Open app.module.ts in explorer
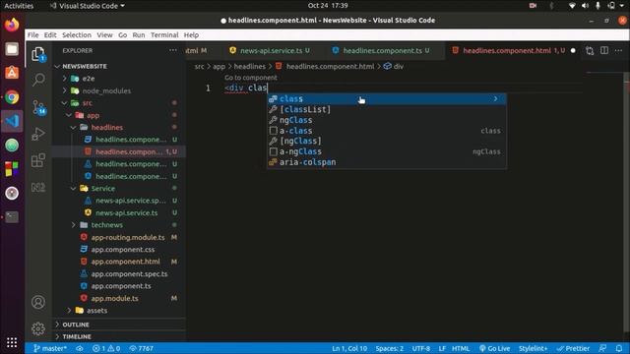 [x=115, y=298]
